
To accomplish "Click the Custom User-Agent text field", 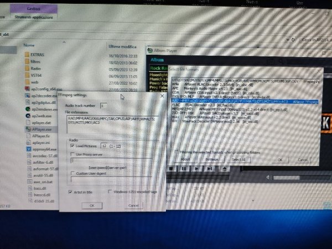I will 112,179.
